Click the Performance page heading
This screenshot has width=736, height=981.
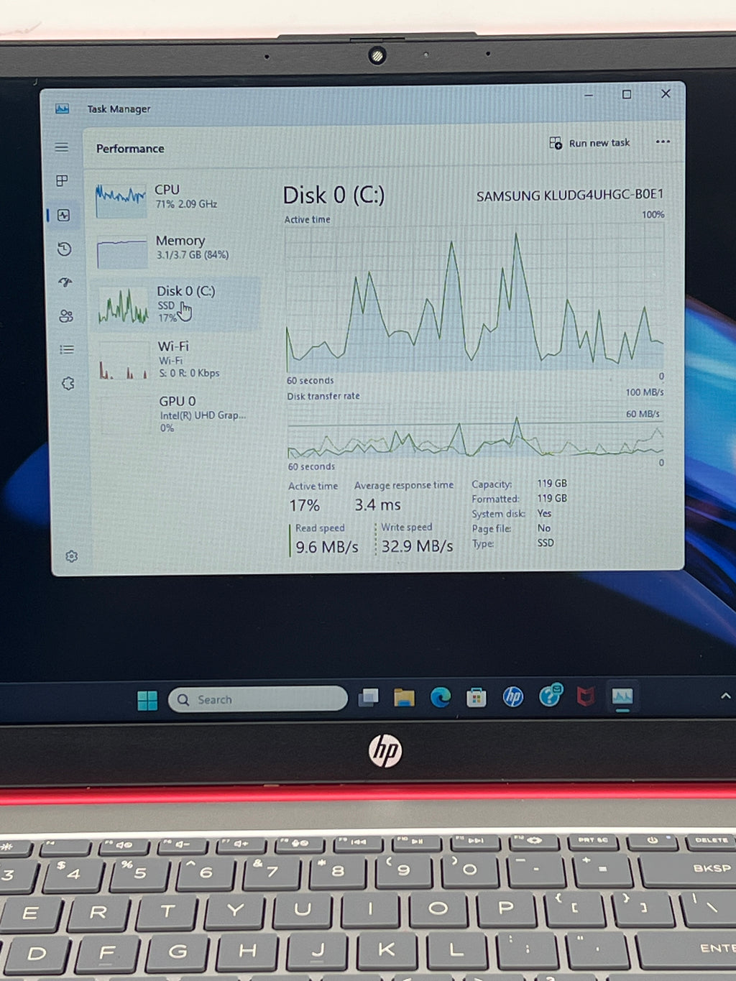pyautogui.click(x=130, y=149)
